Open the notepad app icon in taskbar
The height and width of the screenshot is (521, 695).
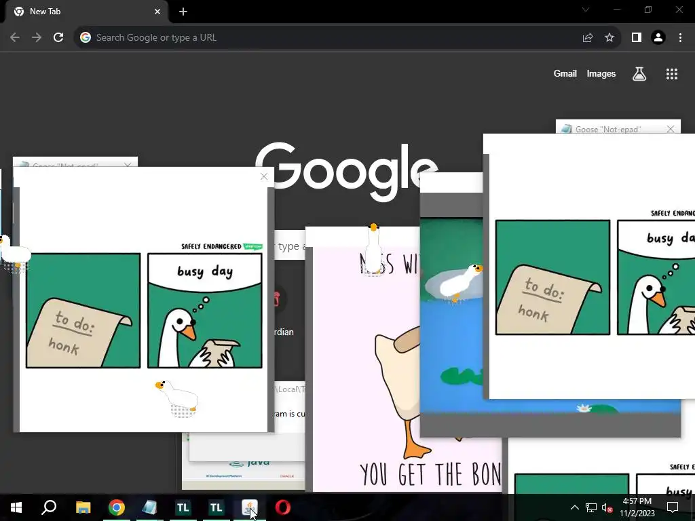click(150, 507)
